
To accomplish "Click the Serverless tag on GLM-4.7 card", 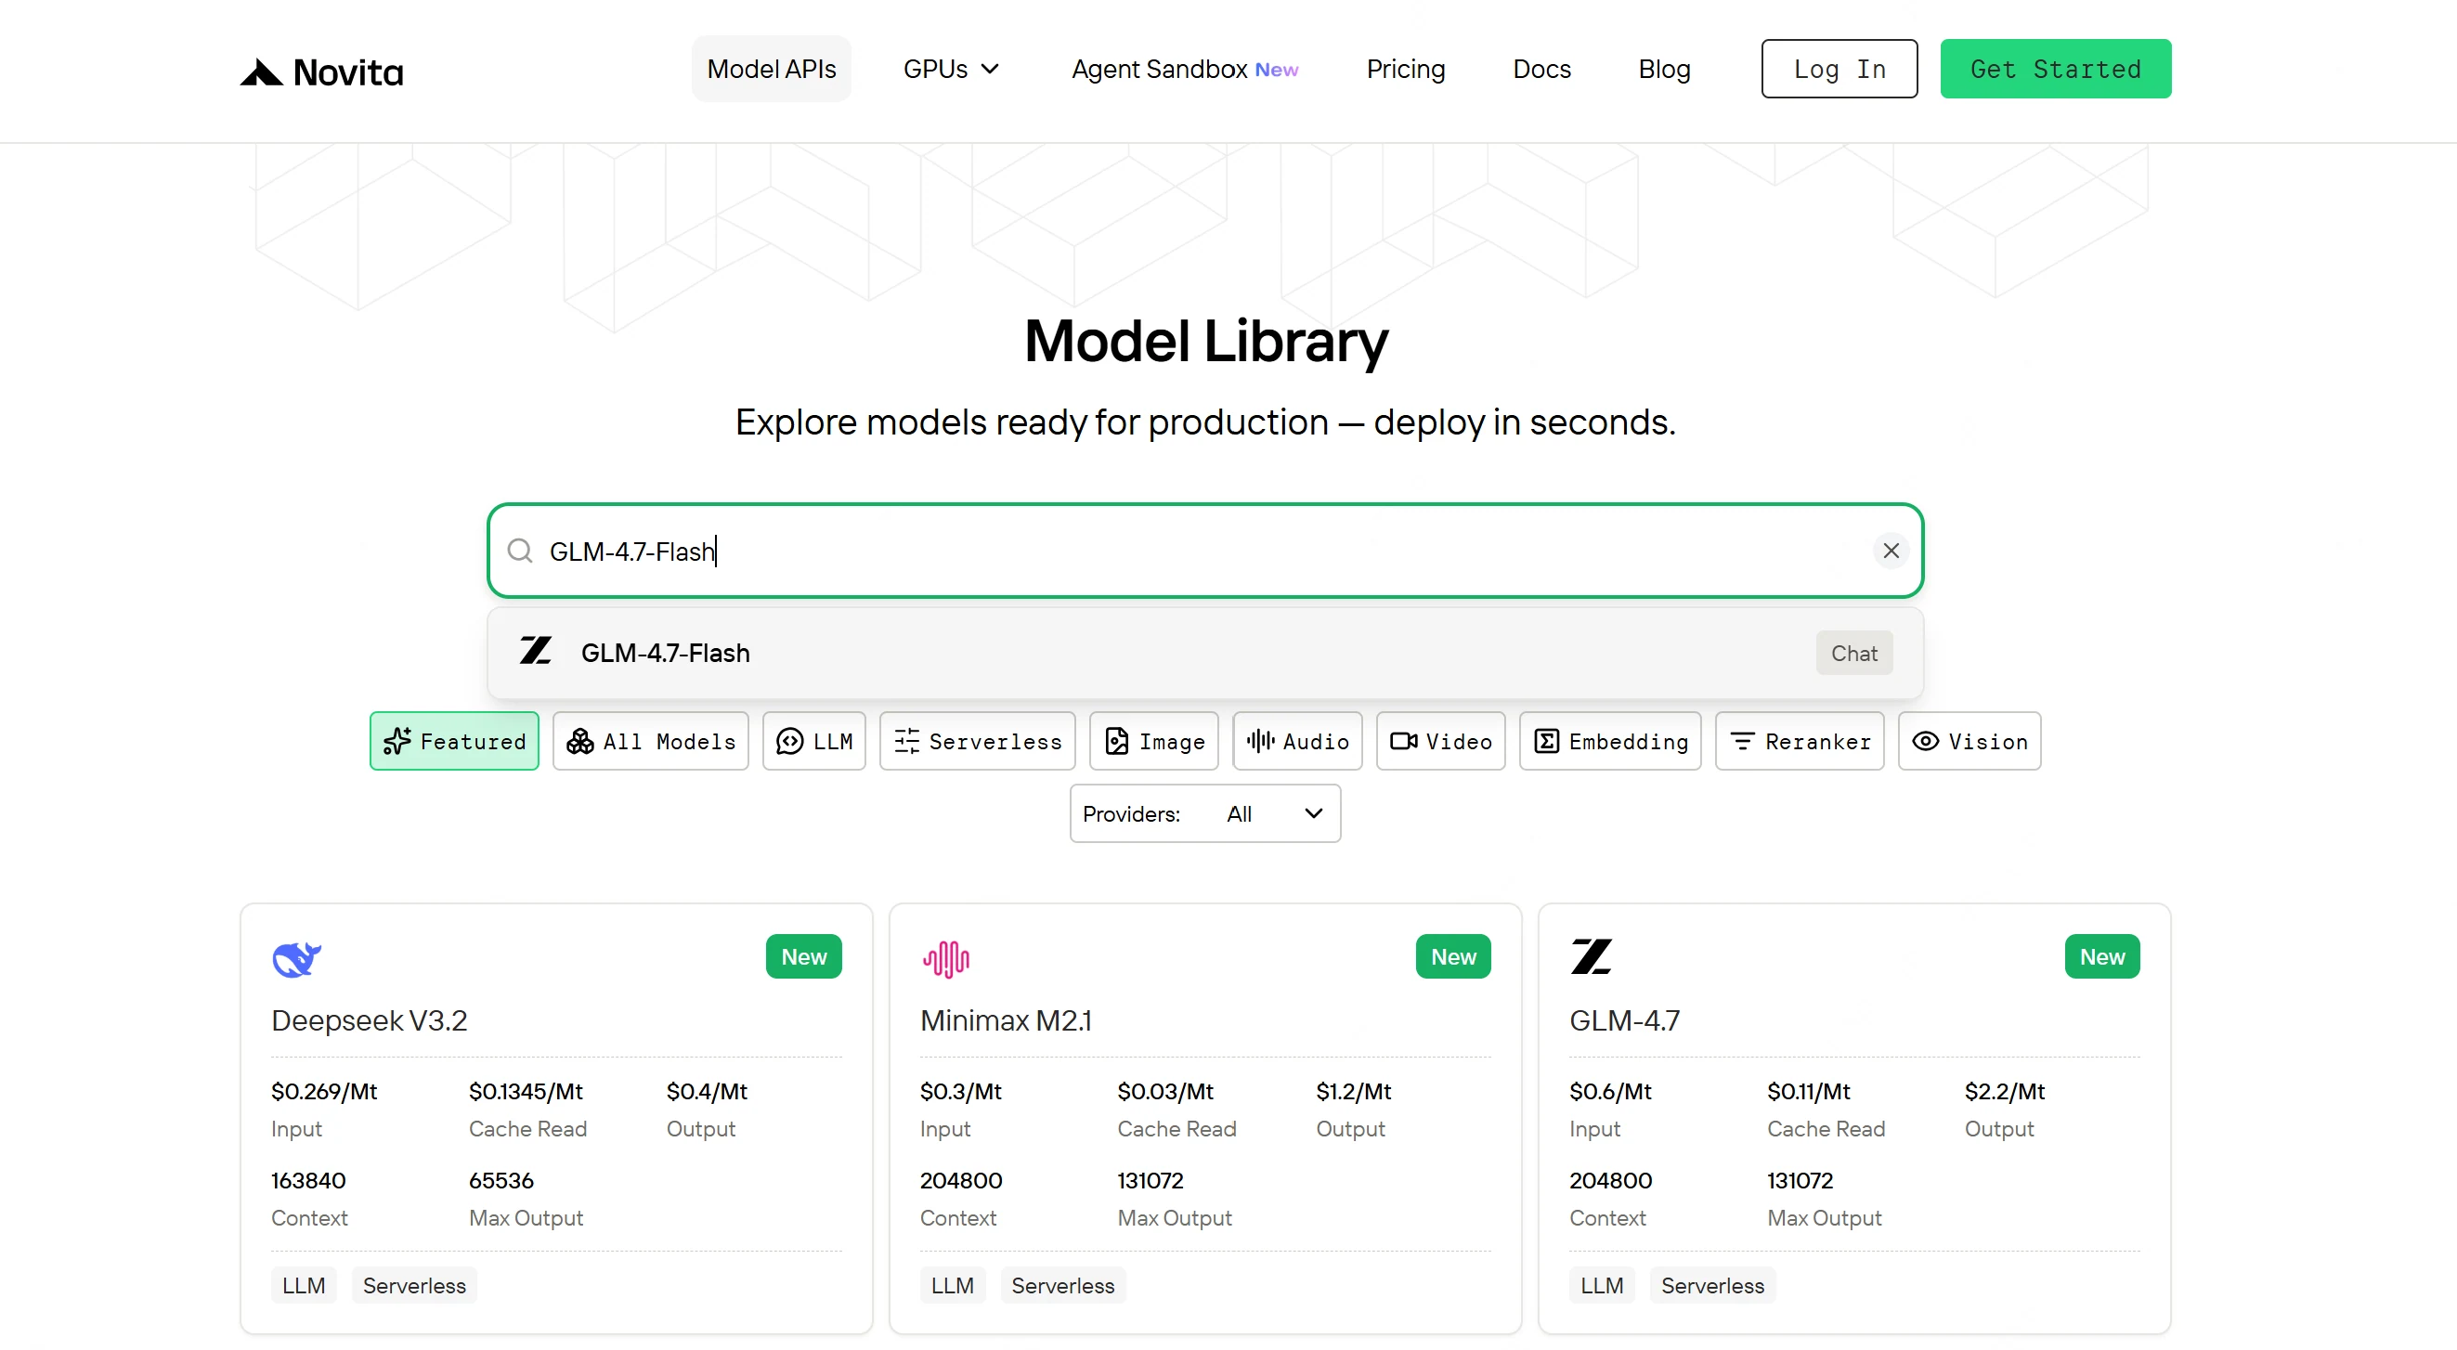I will 1712,1285.
